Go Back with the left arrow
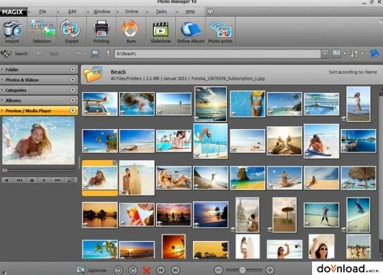This screenshot has height=275, width=383. click(40, 53)
